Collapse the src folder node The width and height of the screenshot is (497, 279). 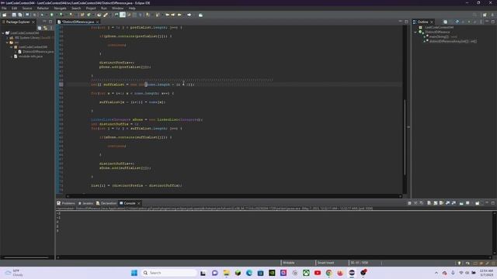point(7,43)
